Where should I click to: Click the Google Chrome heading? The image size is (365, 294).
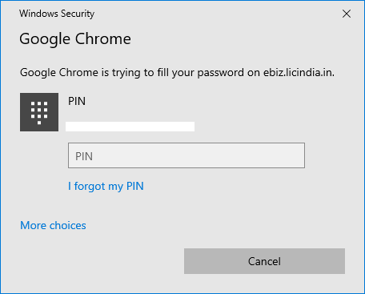75,39
